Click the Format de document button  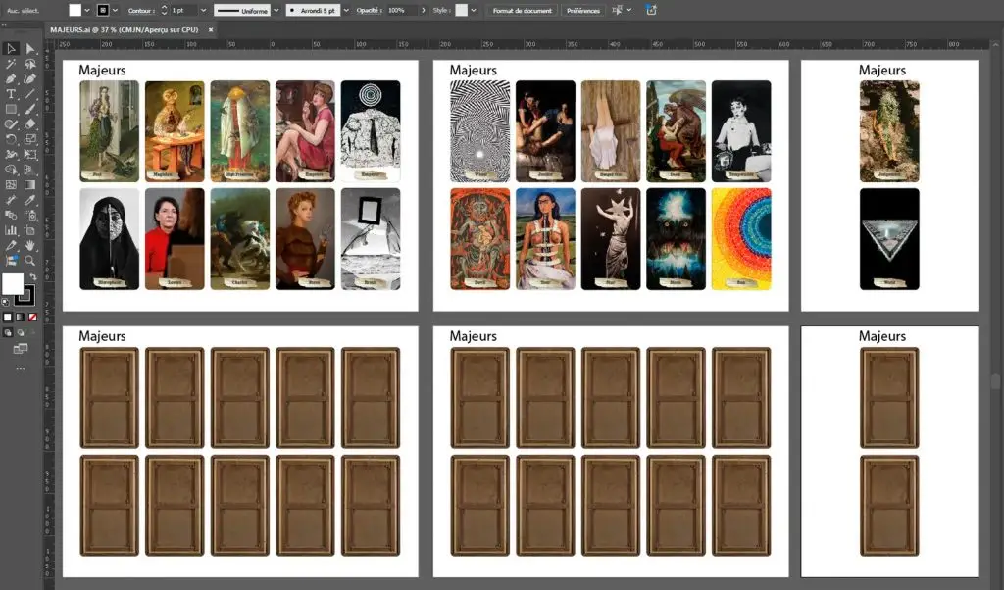tap(523, 10)
